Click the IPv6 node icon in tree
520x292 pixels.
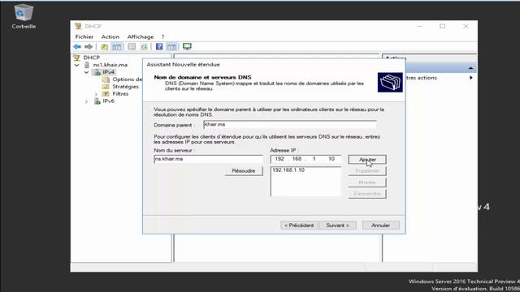point(97,101)
